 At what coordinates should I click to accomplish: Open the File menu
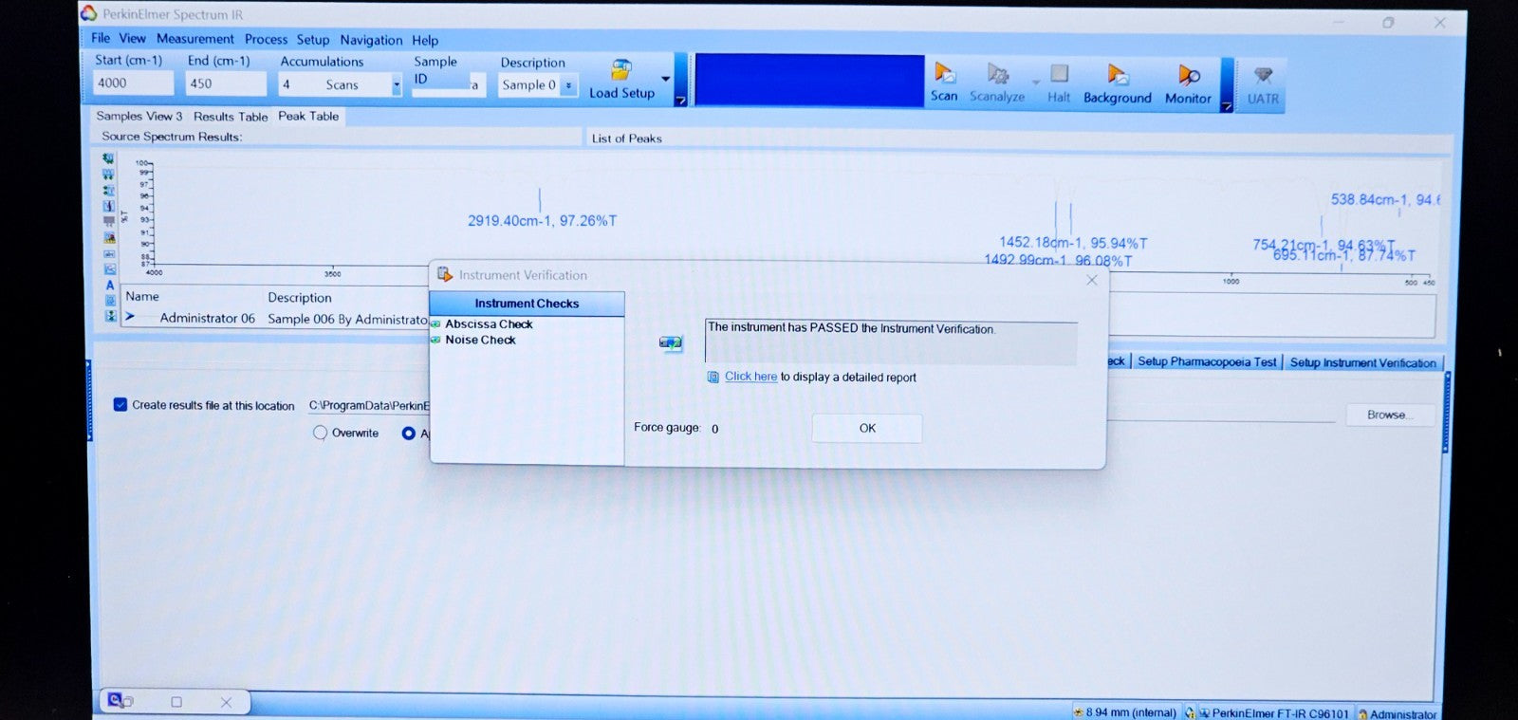(101, 38)
